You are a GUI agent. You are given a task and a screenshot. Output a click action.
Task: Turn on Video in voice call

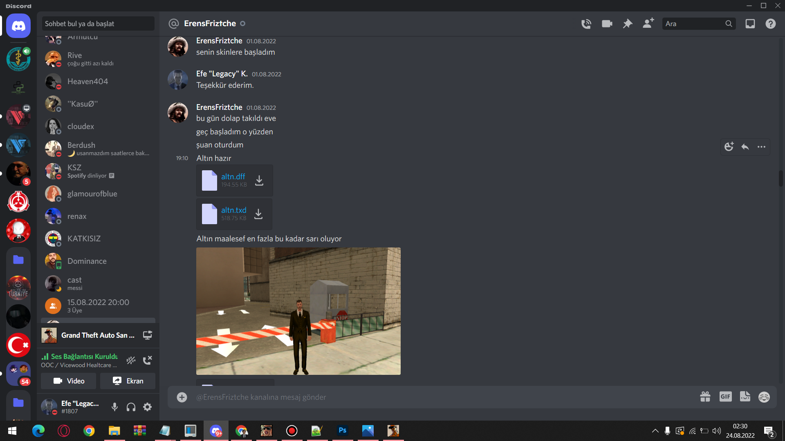69,381
